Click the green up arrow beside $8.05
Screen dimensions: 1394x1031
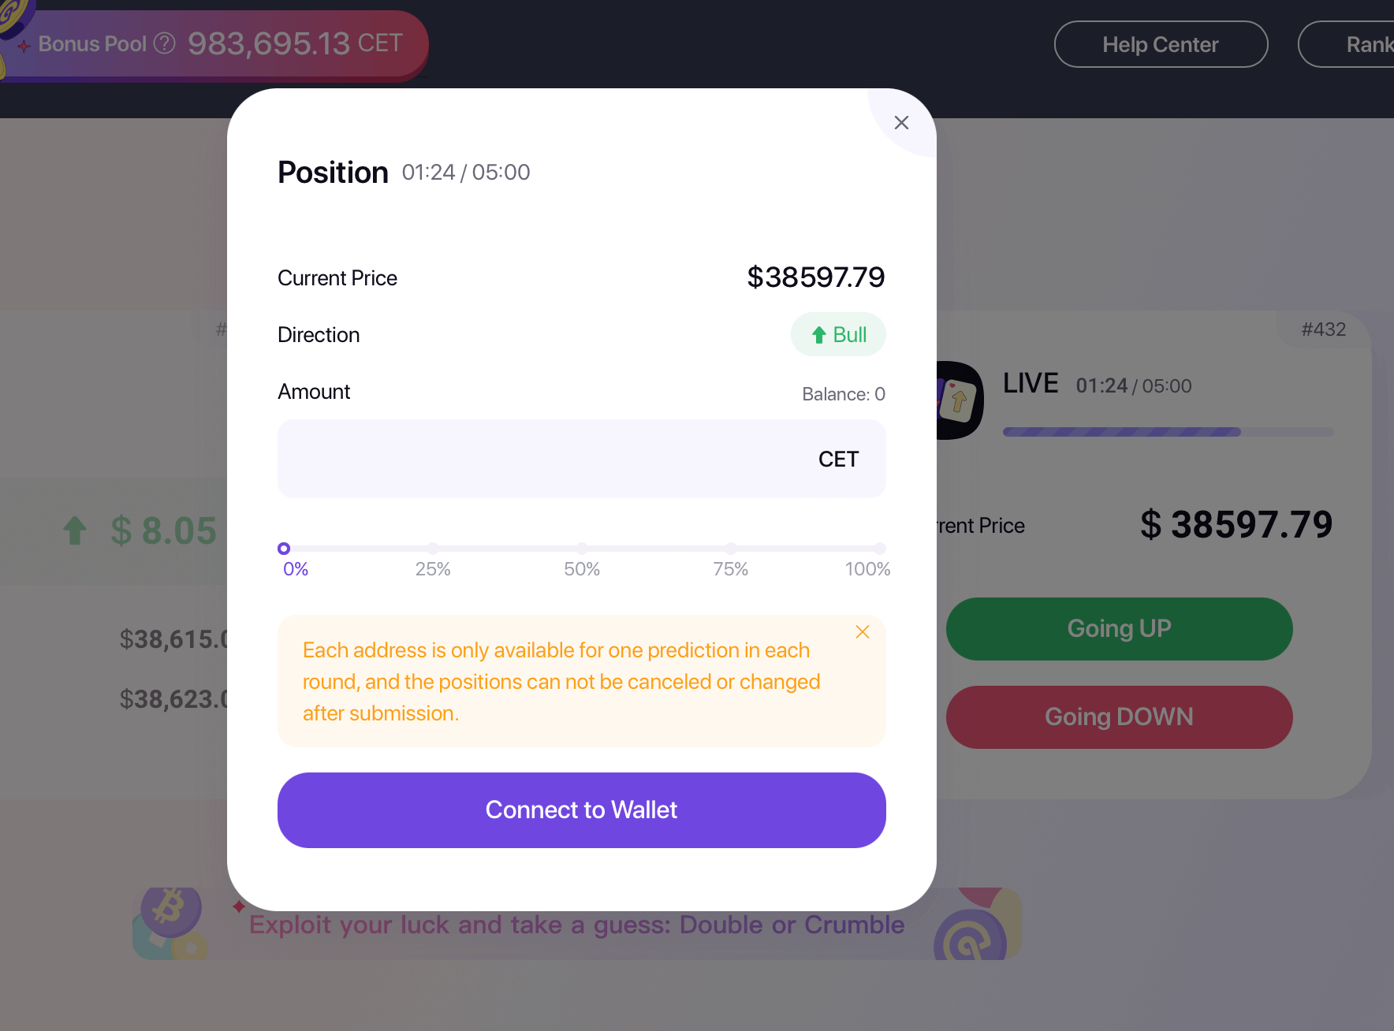coord(75,530)
